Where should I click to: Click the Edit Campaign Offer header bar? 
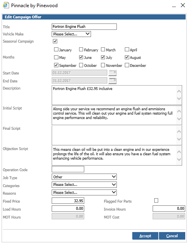(x=94, y=17)
